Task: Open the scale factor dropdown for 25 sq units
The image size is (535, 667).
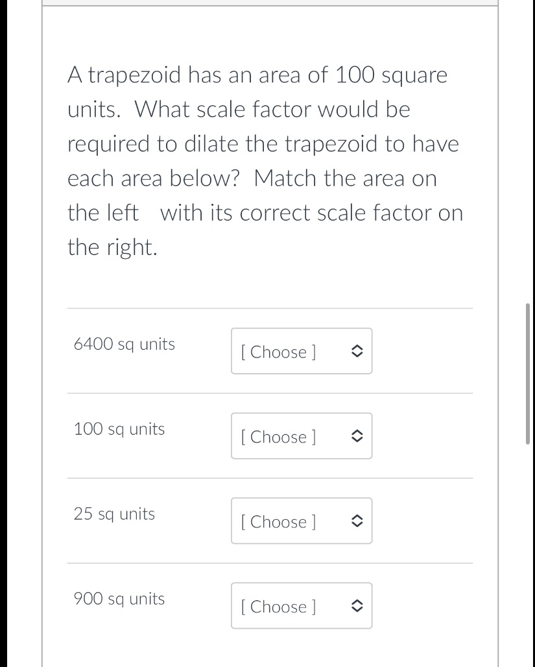Action: pos(301,521)
